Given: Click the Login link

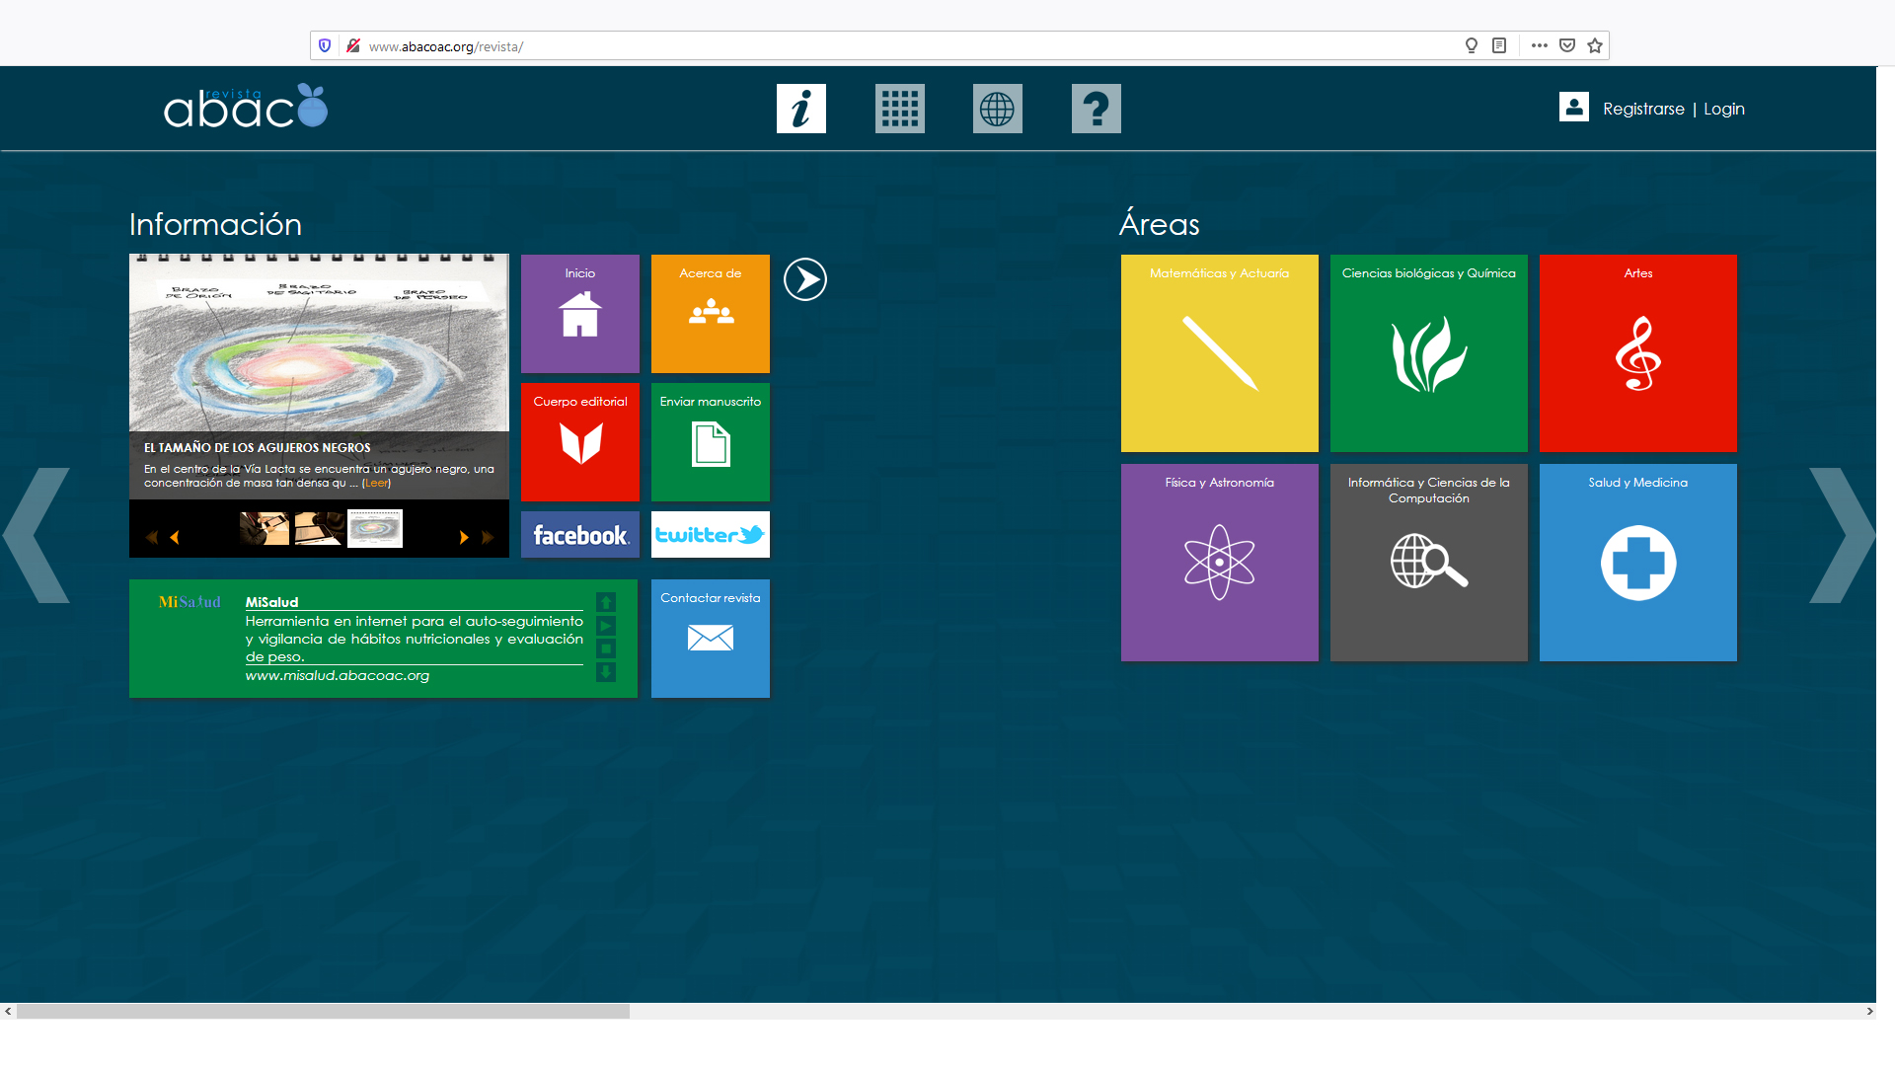Looking at the screenshot, I should 1723,110.
